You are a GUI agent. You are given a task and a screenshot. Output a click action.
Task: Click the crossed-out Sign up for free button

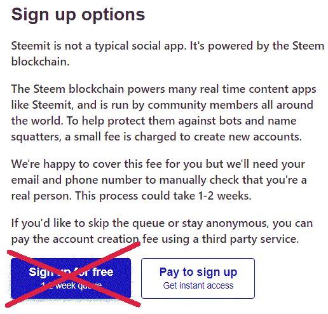tap(71, 278)
